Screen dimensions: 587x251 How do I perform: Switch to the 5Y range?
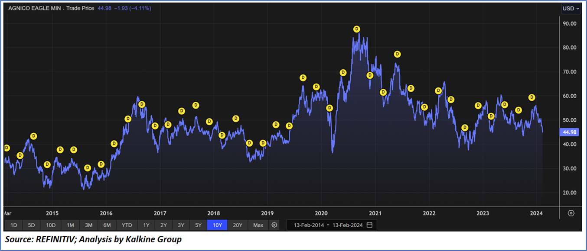pyautogui.click(x=198, y=225)
